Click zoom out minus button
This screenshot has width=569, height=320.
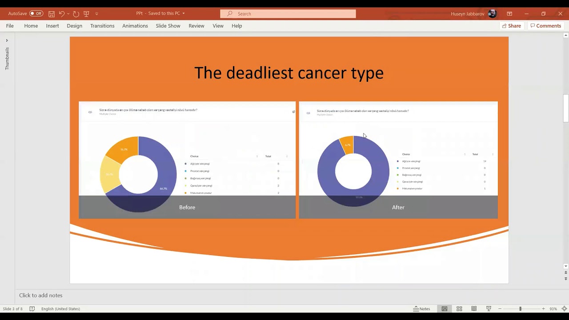click(x=500, y=309)
